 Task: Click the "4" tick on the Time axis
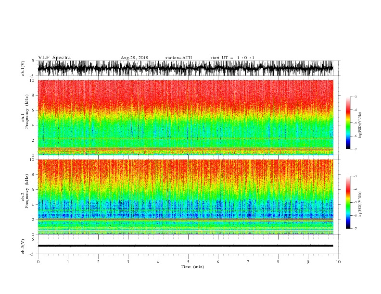click(x=158, y=262)
